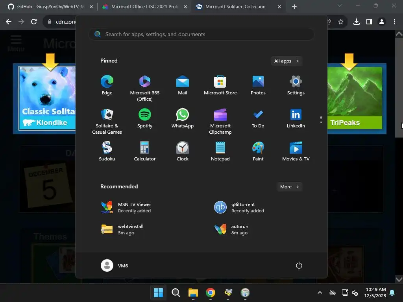Open Chrome downloads icon
Screen dimensions: 403x302
click(357, 22)
